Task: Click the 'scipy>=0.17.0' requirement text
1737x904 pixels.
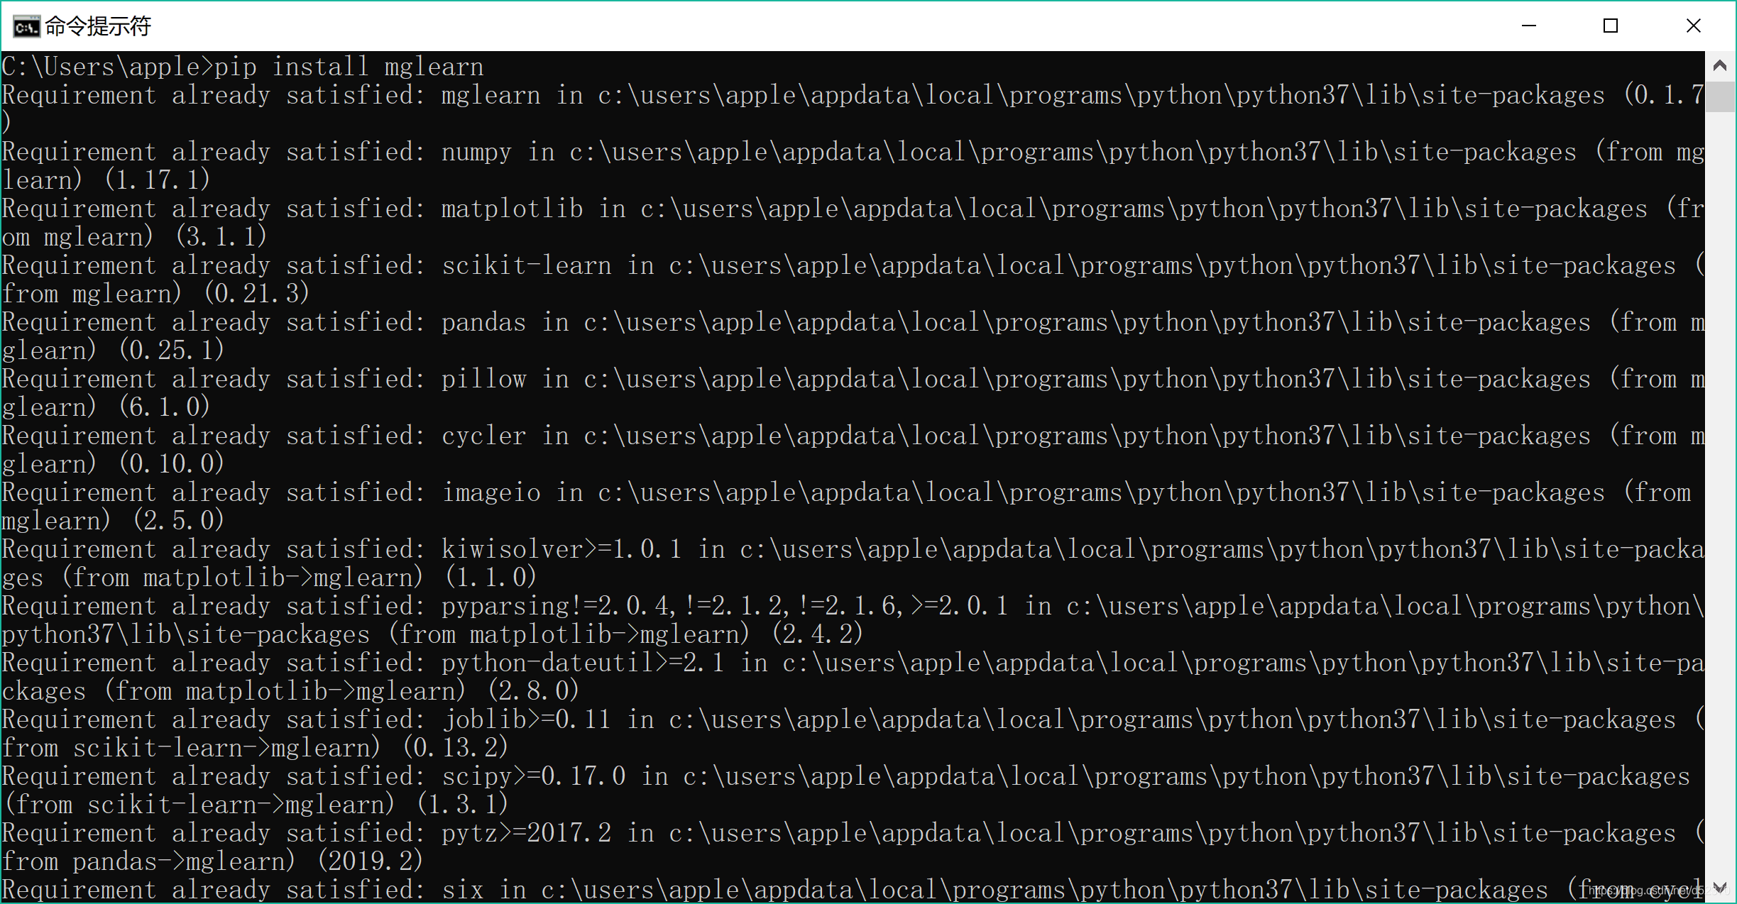Action: [x=533, y=777]
